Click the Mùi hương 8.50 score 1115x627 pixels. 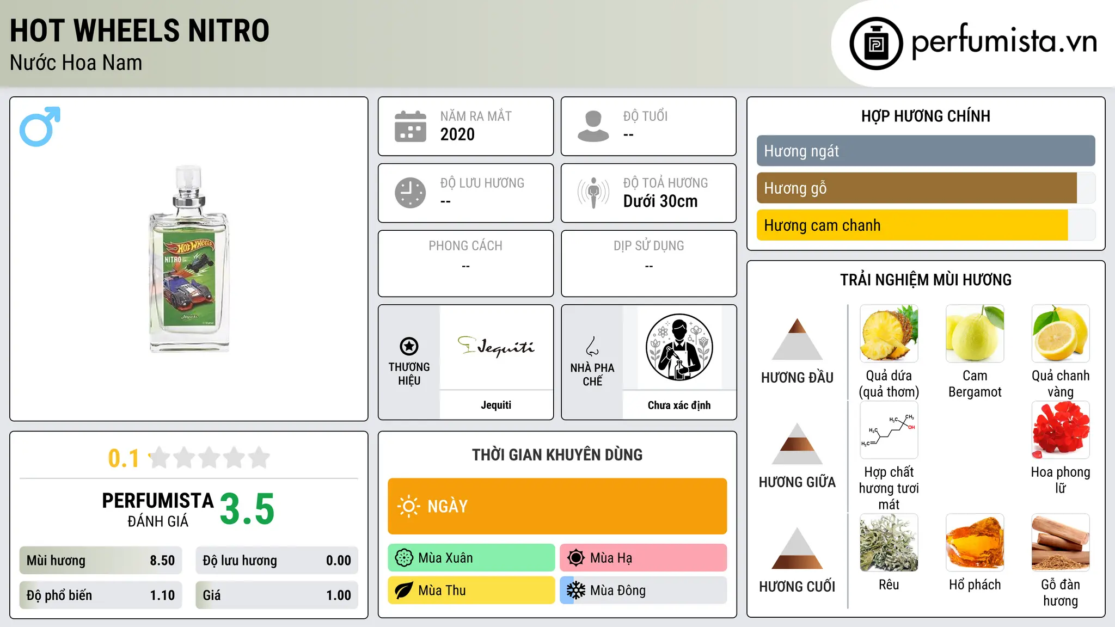pos(101,561)
